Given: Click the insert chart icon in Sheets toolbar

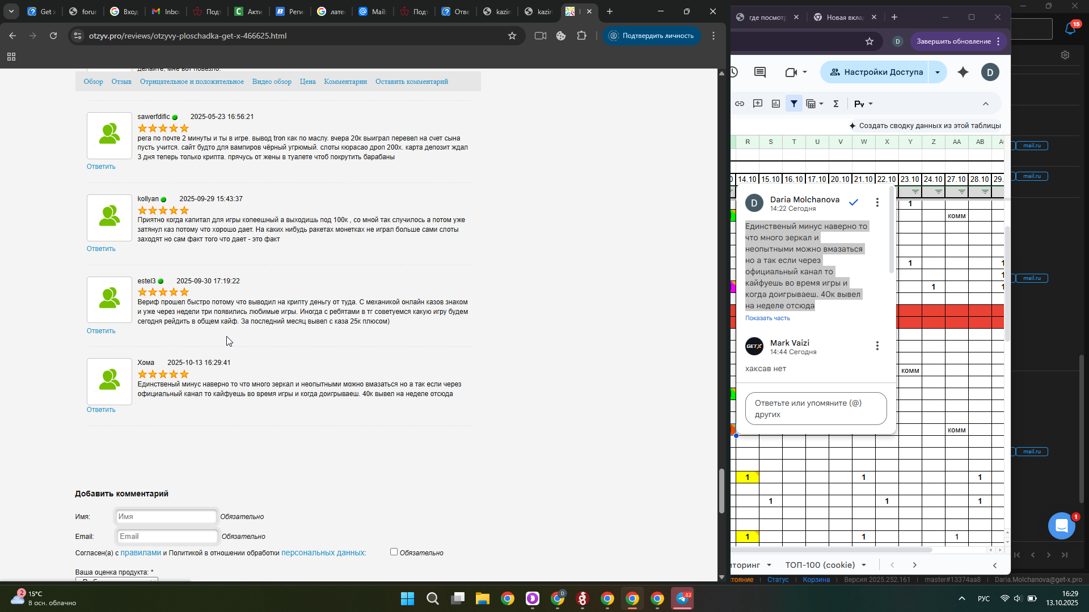Looking at the screenshot, I should point(776,104).
